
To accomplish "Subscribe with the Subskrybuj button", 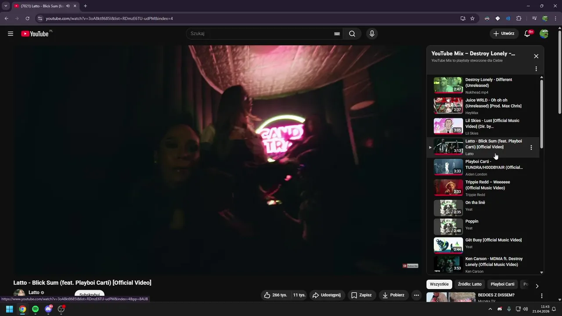I will click(90, 295).
